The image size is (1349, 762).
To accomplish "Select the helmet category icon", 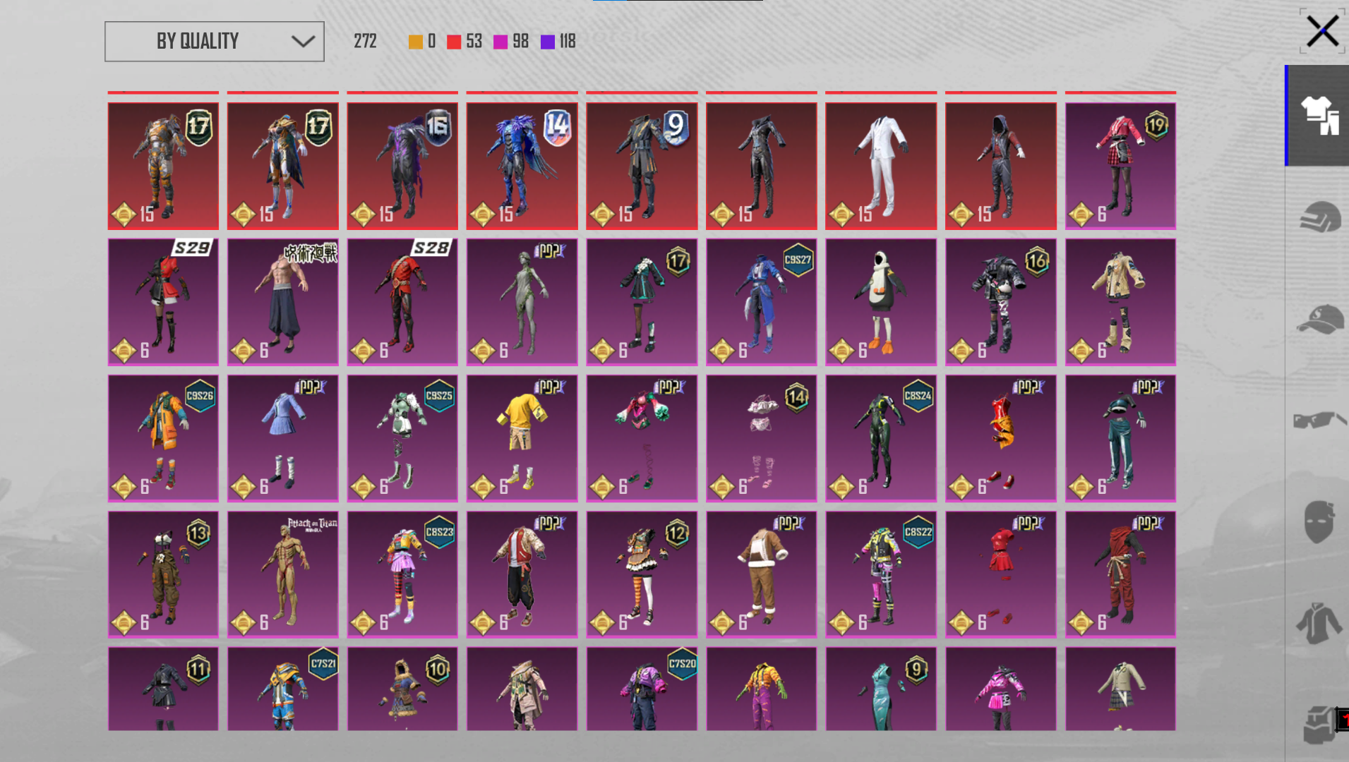I will [x=1319, y=217].
